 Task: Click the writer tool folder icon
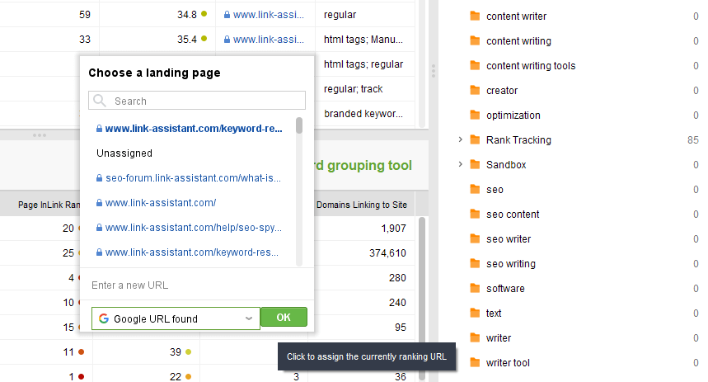(475, 362)
